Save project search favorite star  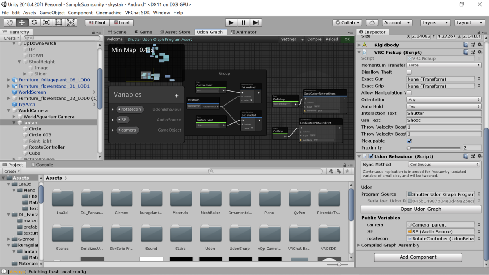tap(347, 172)
